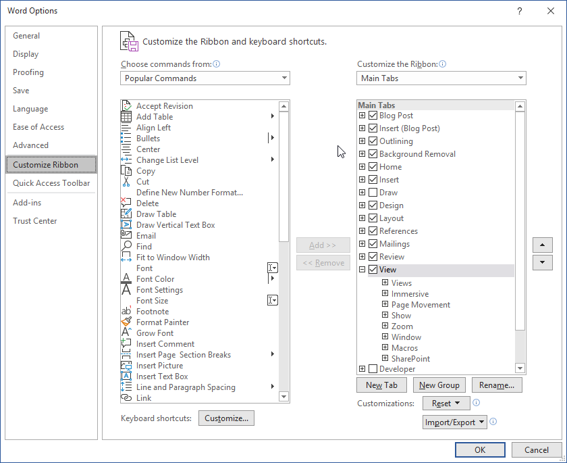Toggle the Design tab checkbox
The width and height of the screenshot is (567, 463).
click(373, 205)
